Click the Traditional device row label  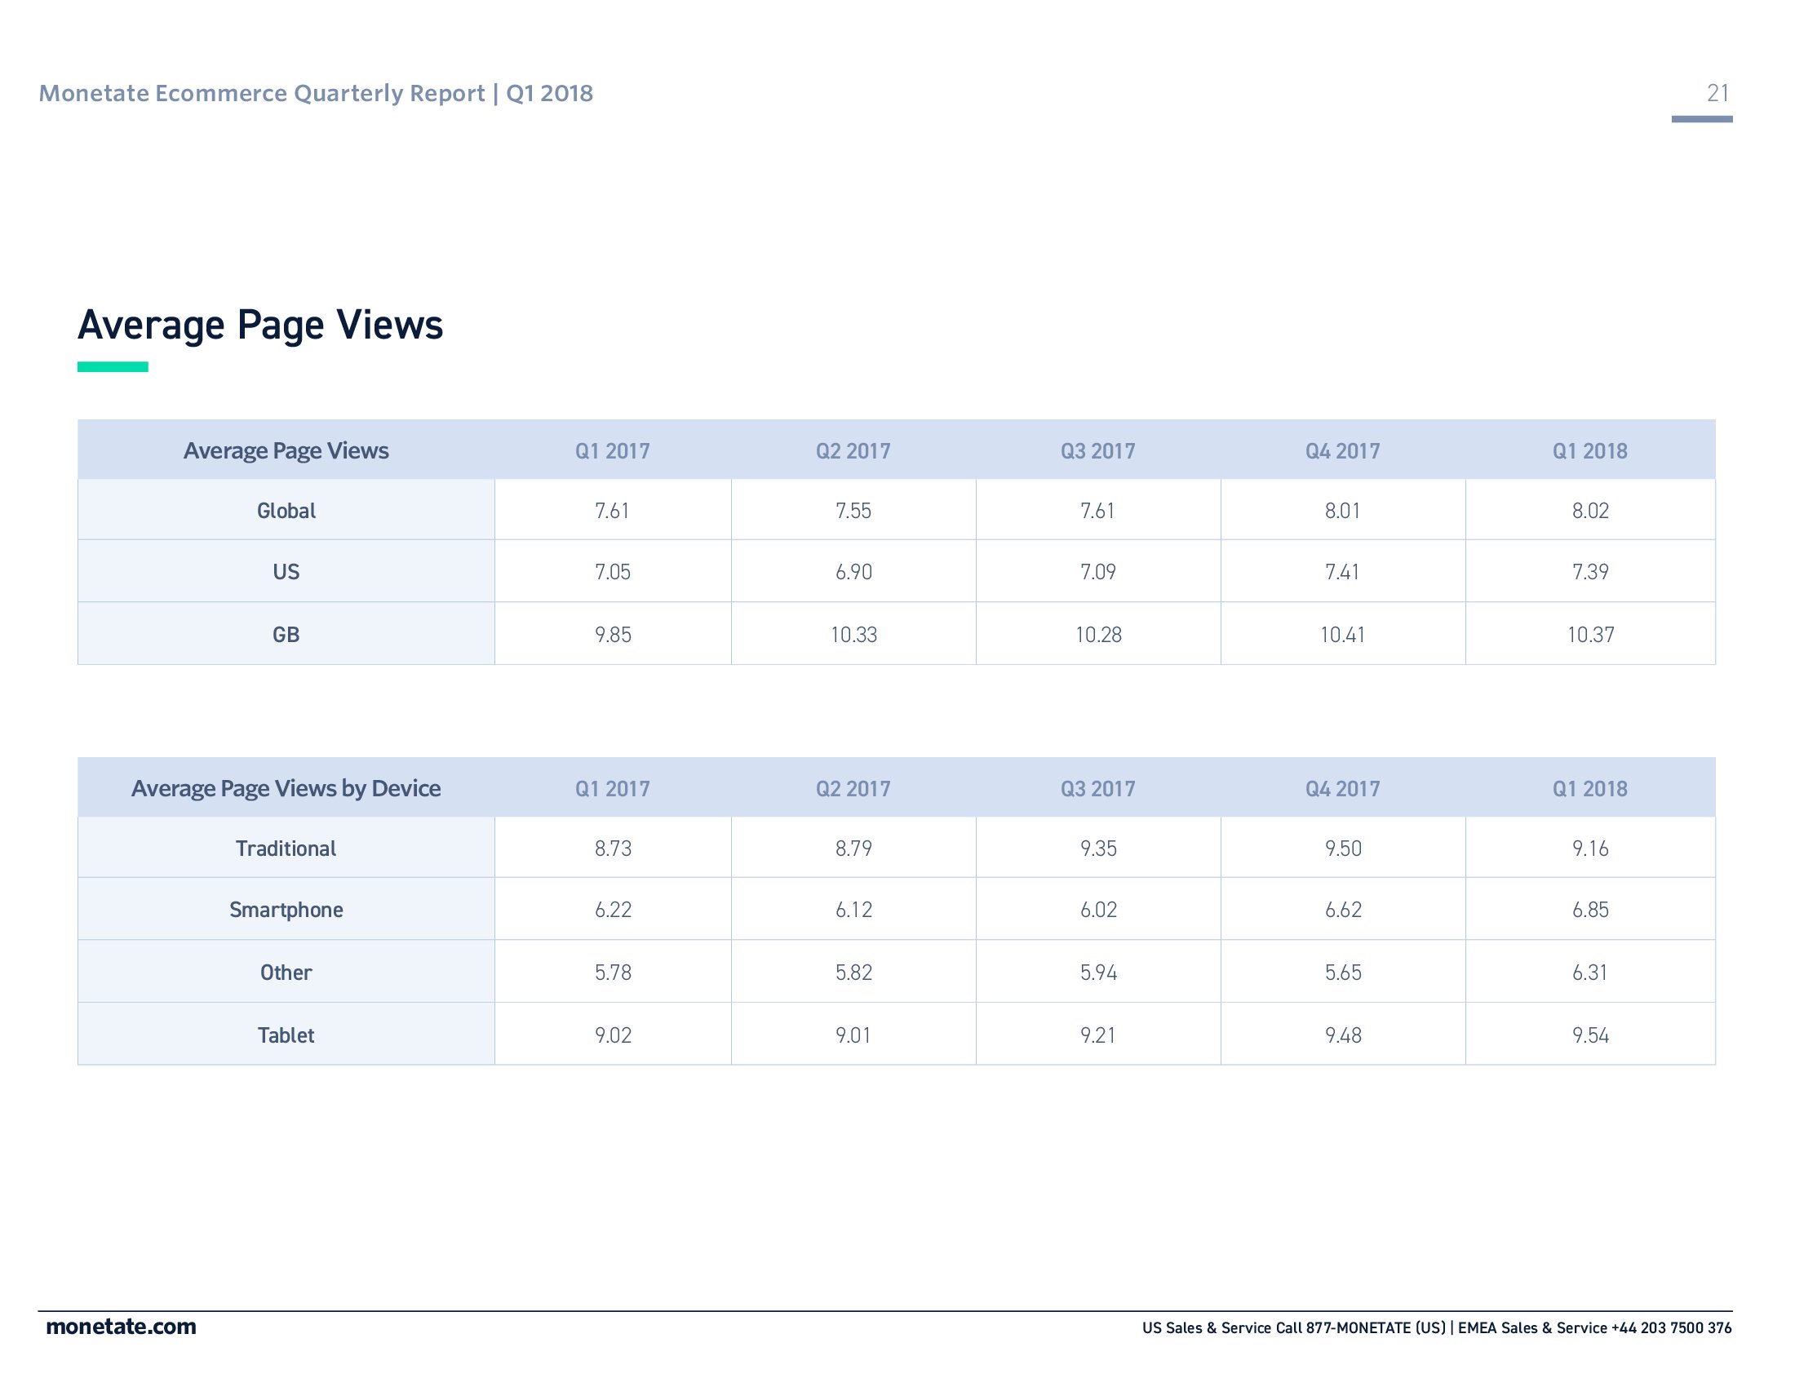click(x=286, y=848)
